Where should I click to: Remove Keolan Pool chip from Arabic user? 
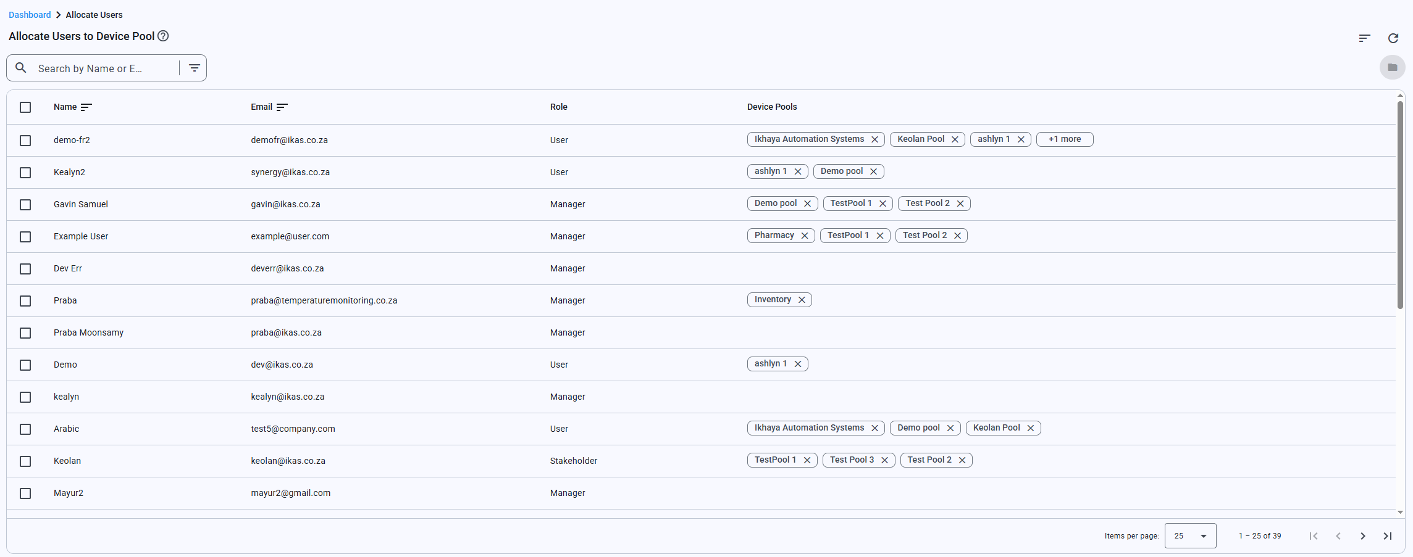1030,428
